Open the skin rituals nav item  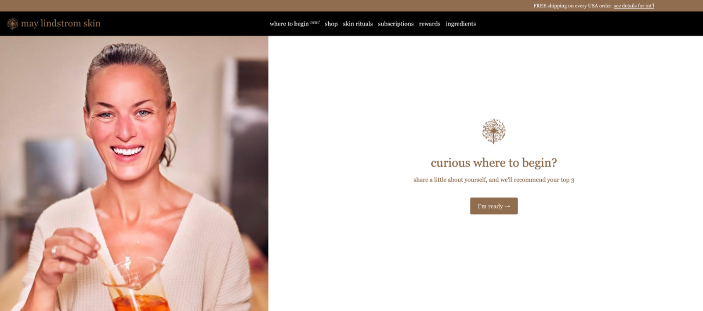[x=358, y=24]
